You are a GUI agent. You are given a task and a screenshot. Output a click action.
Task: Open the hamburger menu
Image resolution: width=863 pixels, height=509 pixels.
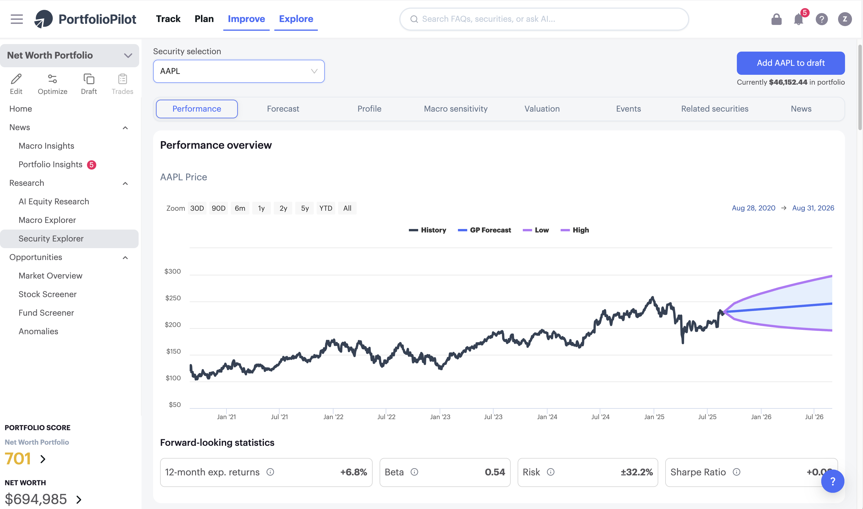point(17,19)
